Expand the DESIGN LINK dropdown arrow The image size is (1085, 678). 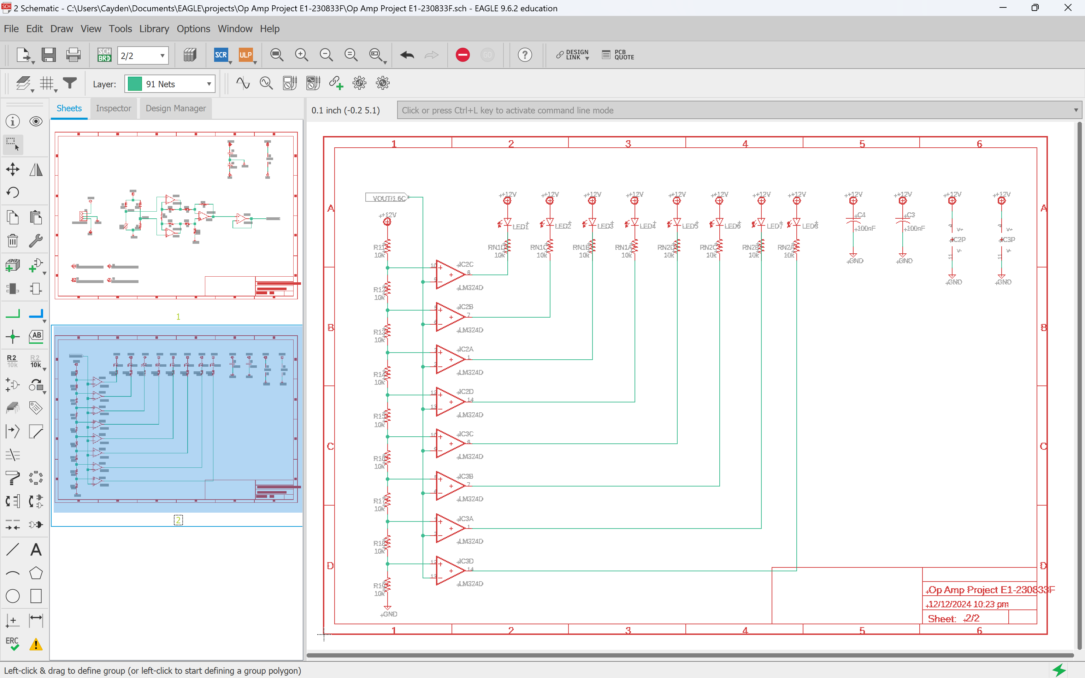coord(587,59)
